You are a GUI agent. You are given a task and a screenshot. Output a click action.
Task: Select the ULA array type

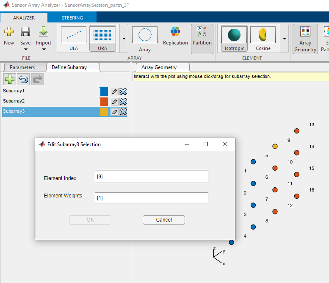tap(74, 39)
